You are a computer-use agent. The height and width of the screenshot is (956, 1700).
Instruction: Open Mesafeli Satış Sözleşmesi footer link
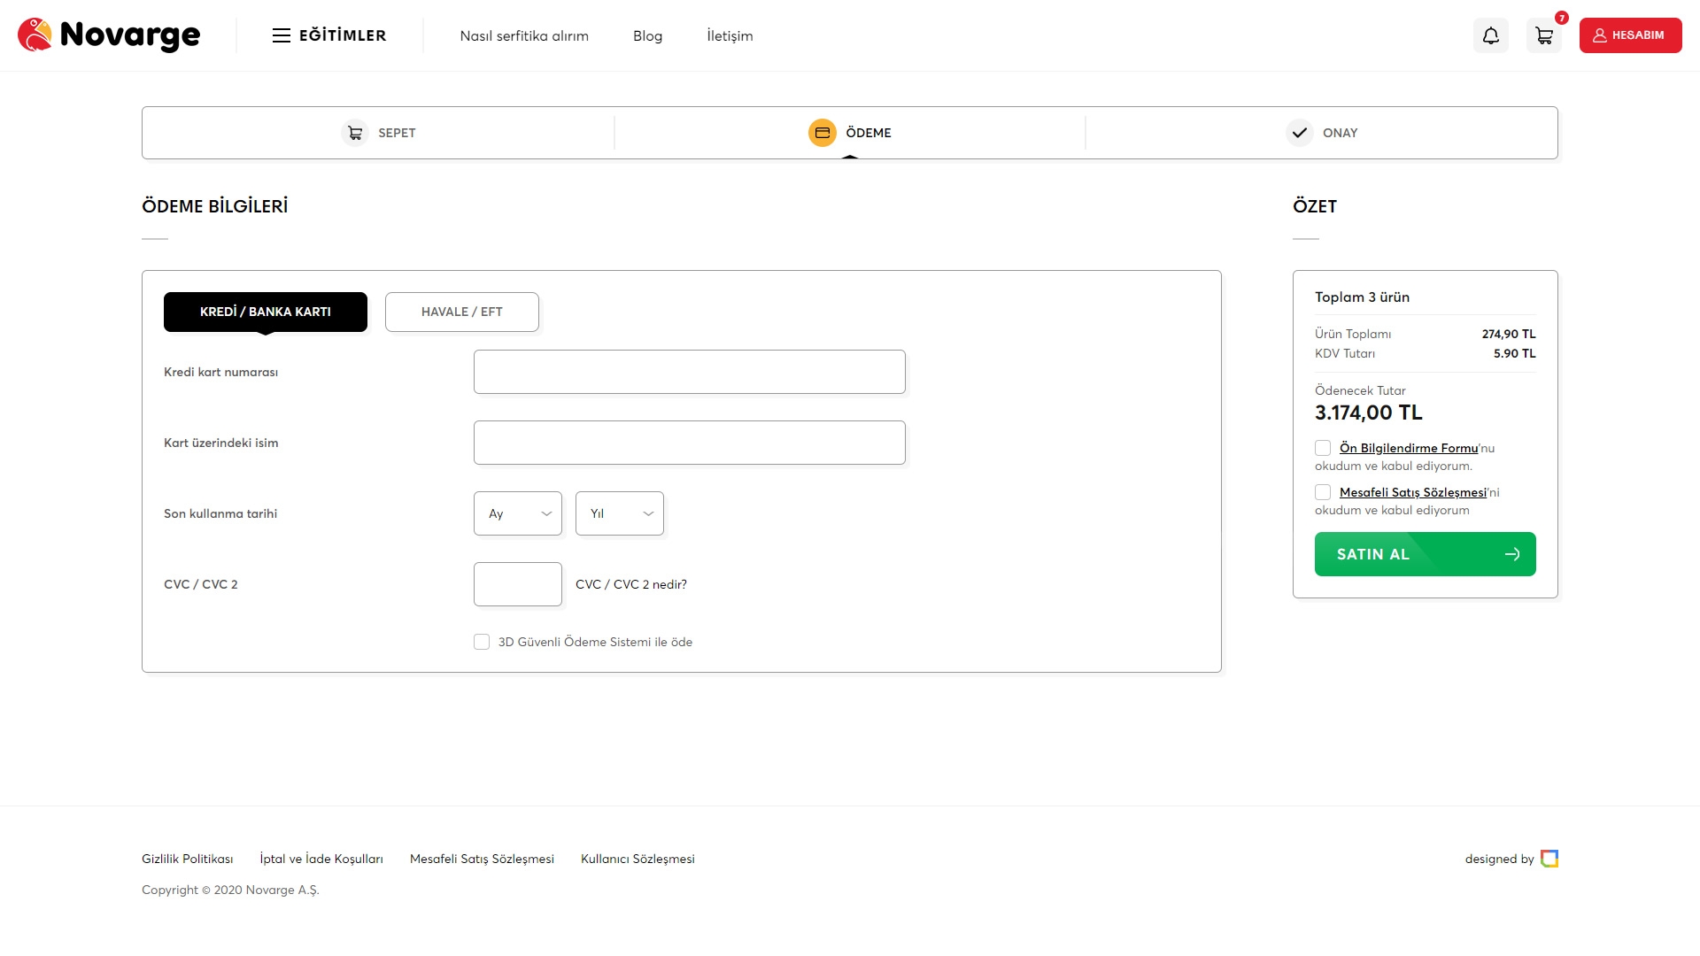[482, 859]
